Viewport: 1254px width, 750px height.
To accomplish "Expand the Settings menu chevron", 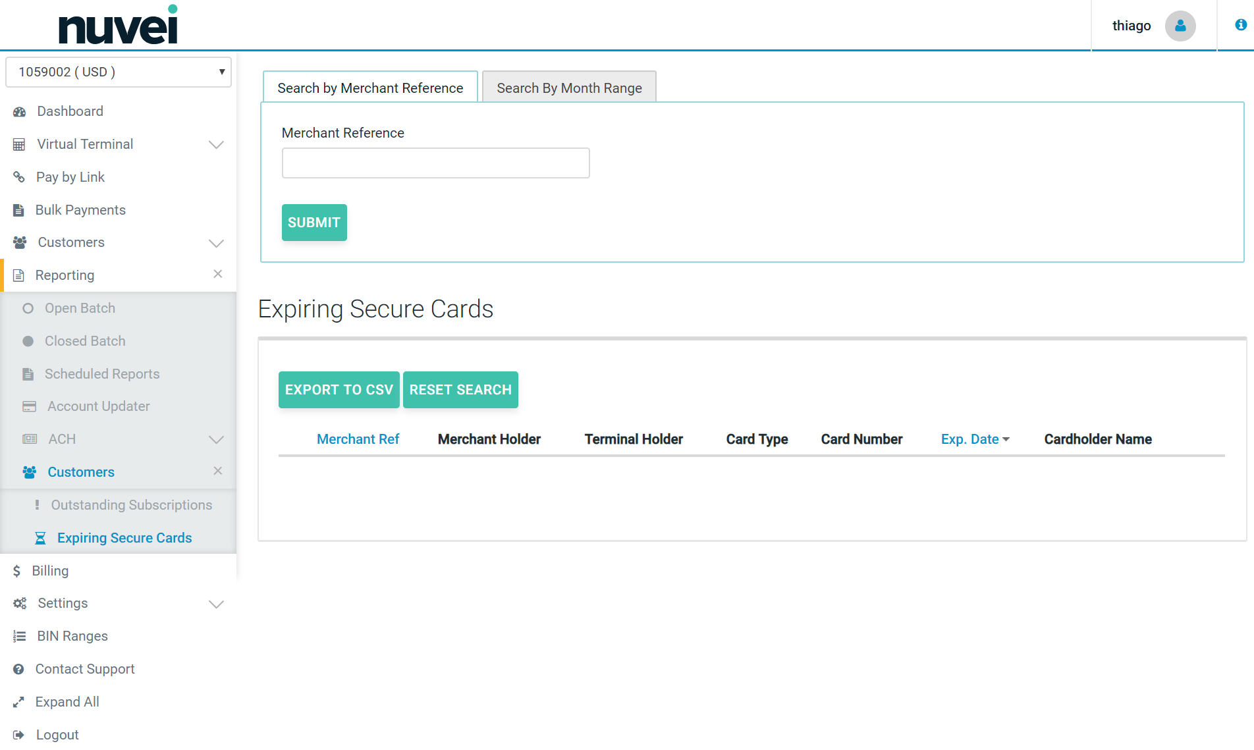I will coord(216,604).
